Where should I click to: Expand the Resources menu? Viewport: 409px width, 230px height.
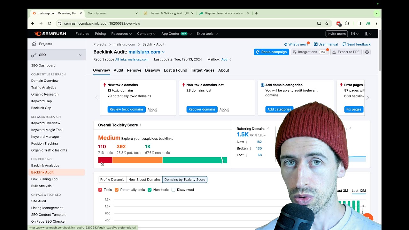point(121,34)
